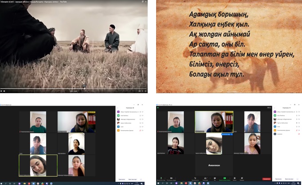Expand Share Screen options arrow

(230, 178)
